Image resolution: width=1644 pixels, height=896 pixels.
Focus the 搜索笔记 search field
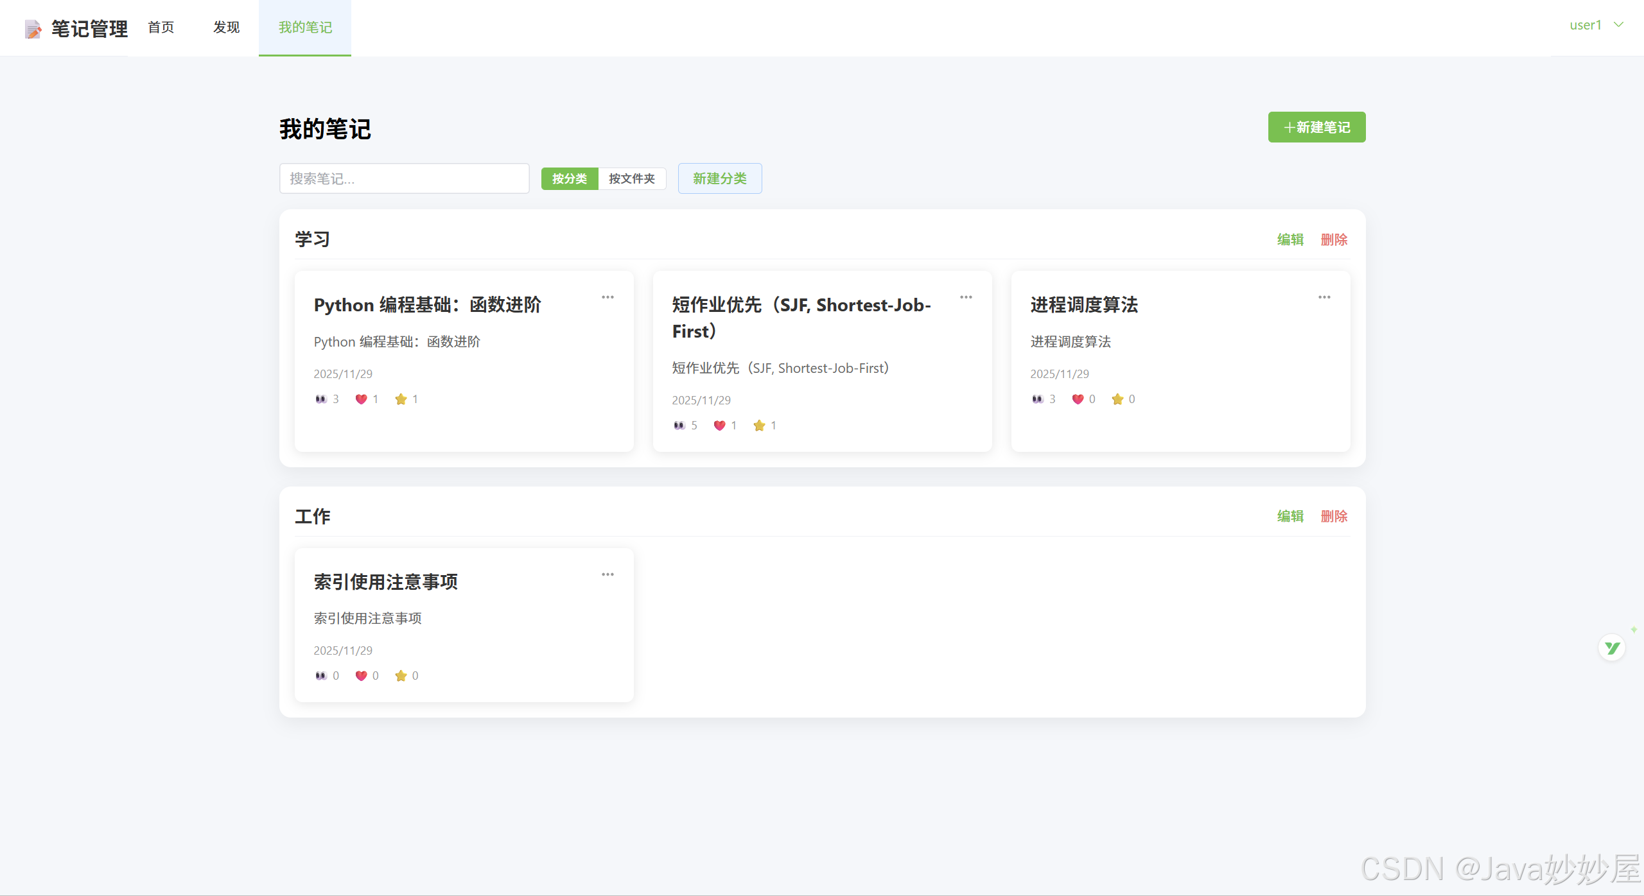(404, 178)
